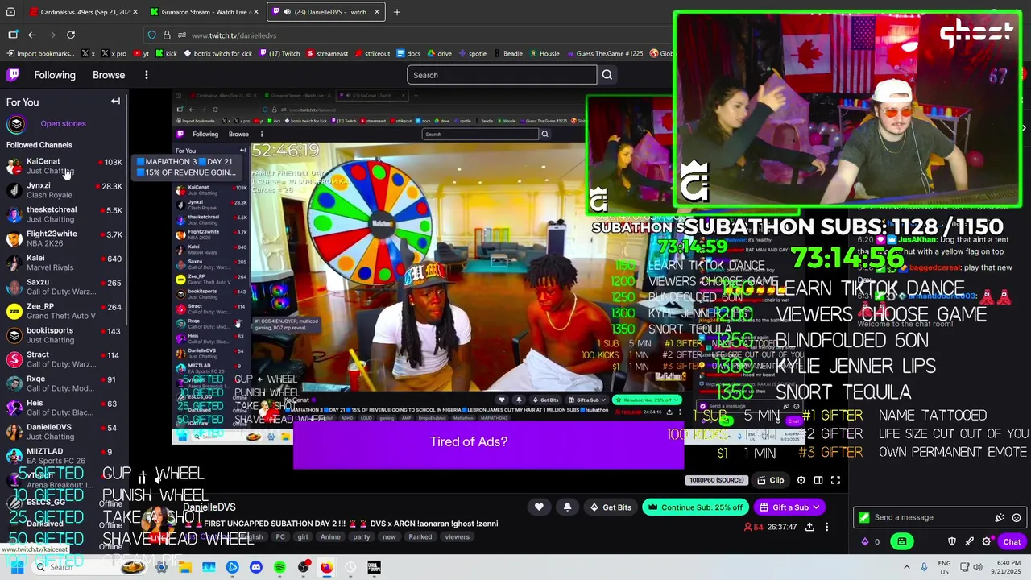The image size is (1031, 580).
Task: Open KaiCenat followed channel
Action: 64,166
